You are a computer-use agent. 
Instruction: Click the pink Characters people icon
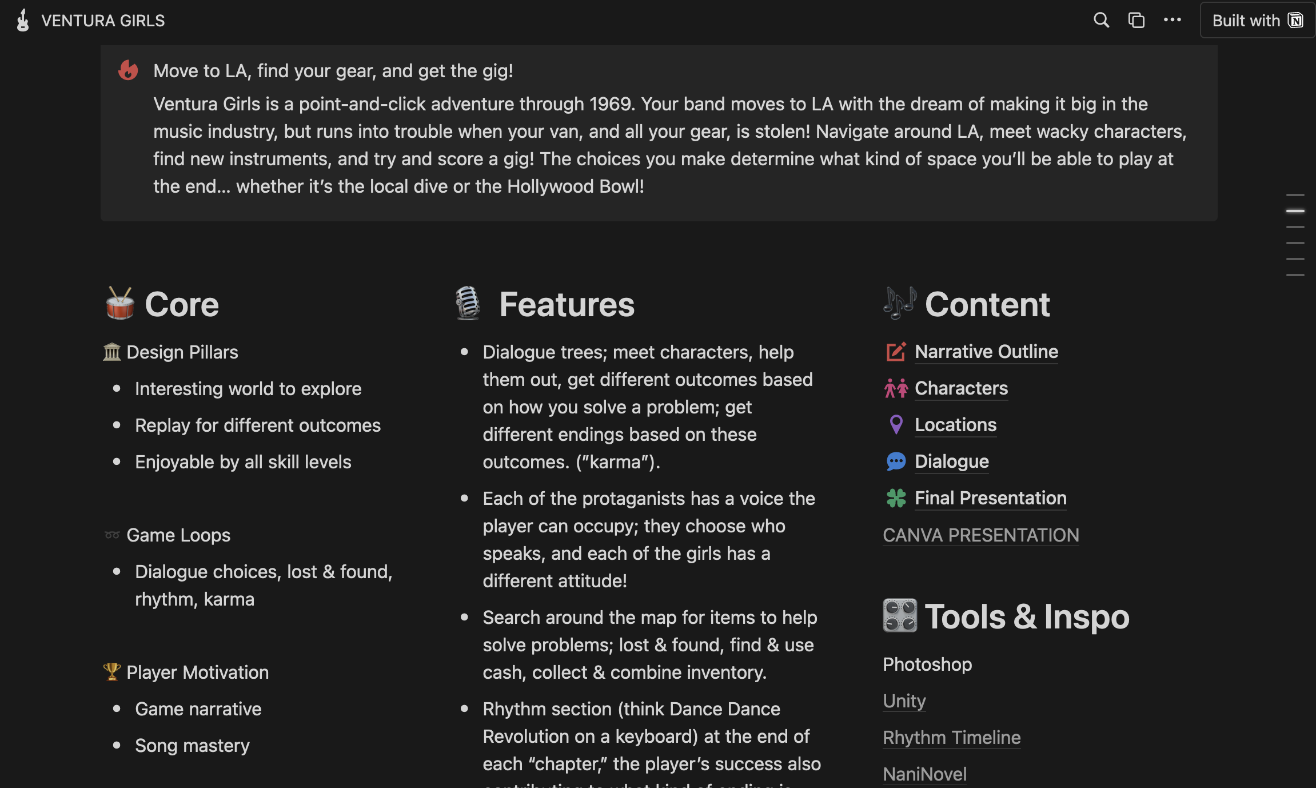tap(896, 388)
